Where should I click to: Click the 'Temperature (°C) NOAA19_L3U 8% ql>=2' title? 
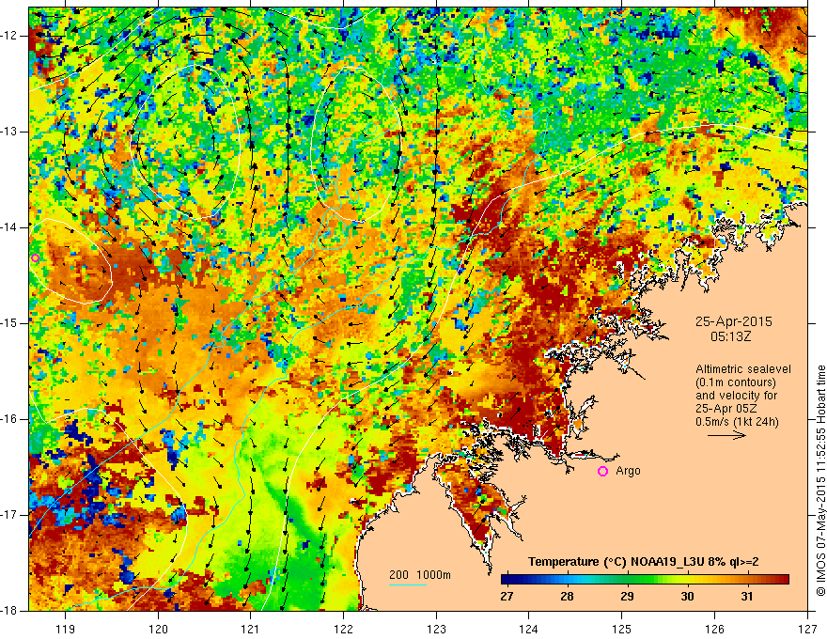(x=644, y=562)
